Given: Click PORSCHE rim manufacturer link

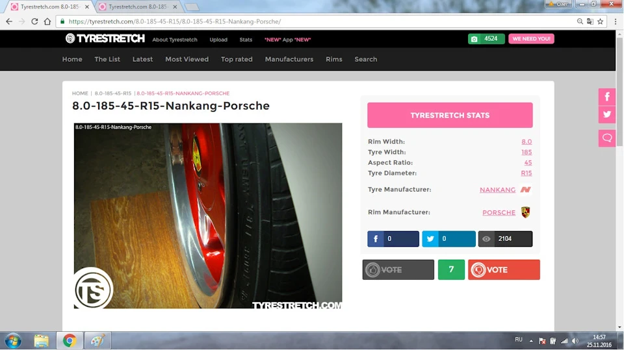Looking at the screenshot, I should [x=499, y=212].
